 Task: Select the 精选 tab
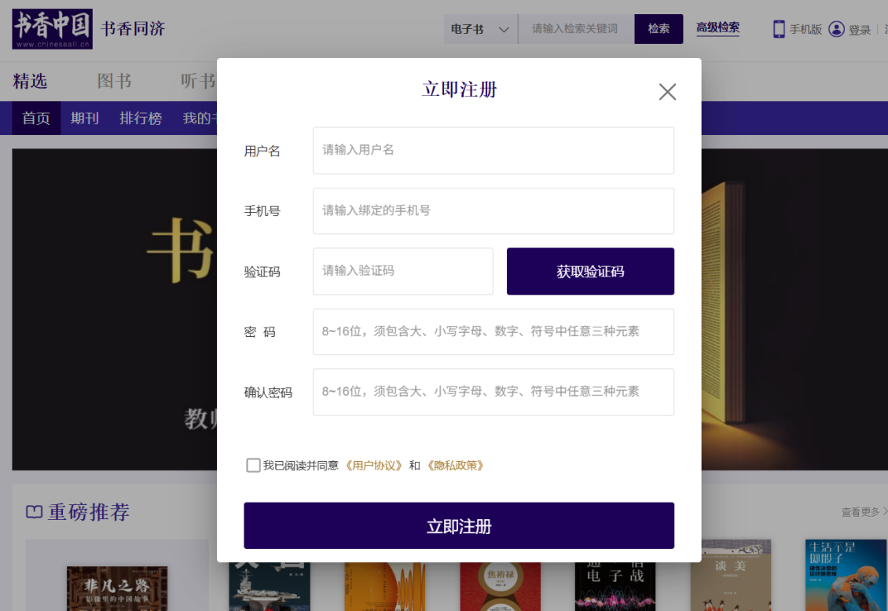point(31,81)
